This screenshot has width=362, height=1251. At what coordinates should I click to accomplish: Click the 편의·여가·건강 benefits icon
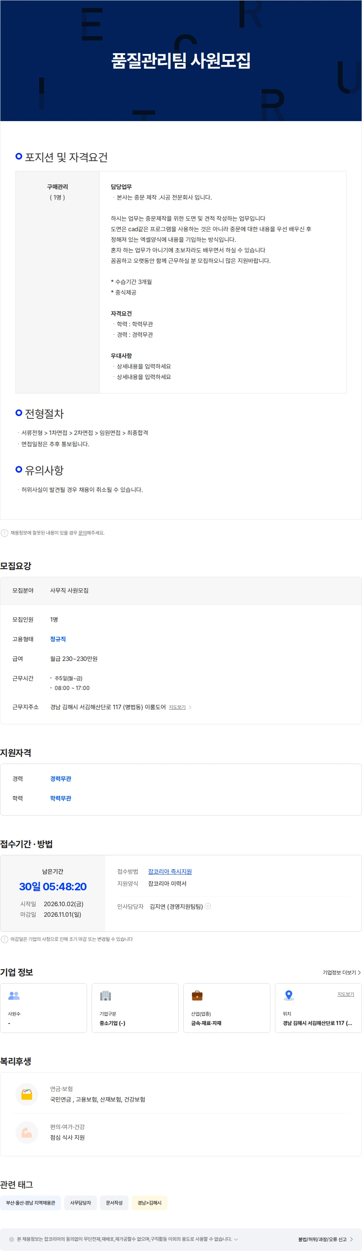pyautogui.click(x=27, y=1132)
